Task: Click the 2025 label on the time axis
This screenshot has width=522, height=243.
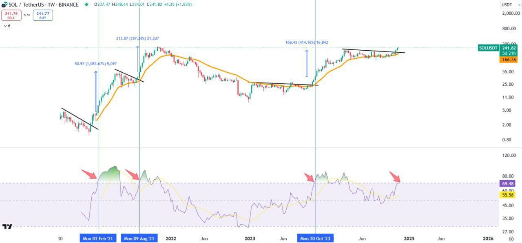Action: (409, 238)
